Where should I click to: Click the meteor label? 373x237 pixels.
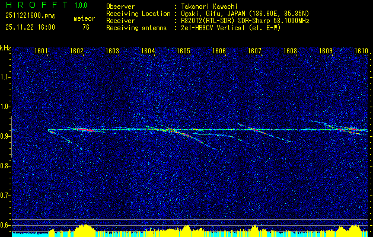click(x=84, y=18)
